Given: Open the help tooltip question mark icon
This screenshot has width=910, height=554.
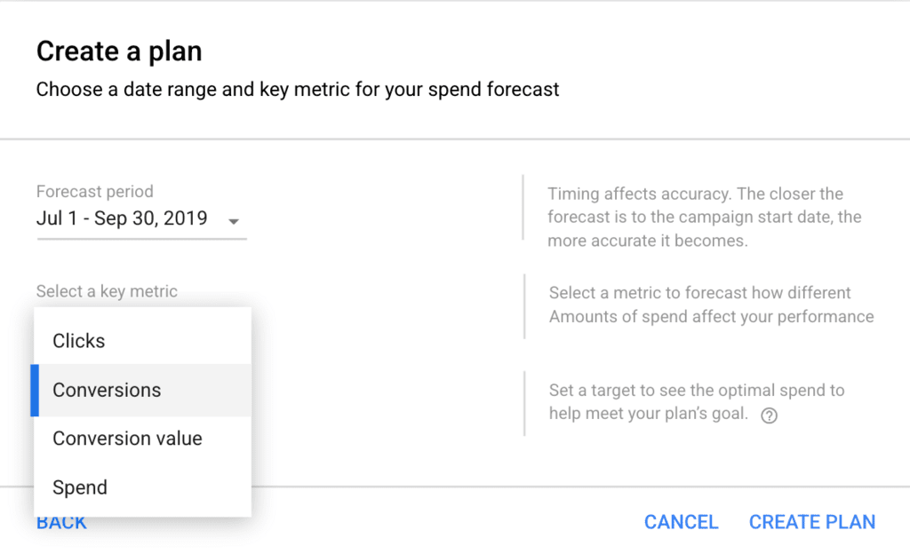Looking at the screenshot, I should tap(769, 415).
